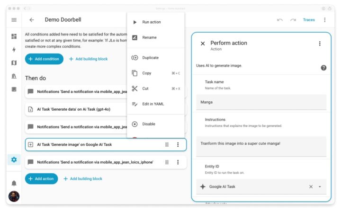Open overflow menu for Google AI Task action
This screenshot has width=341, height=212.
pyautogui.click(x=178, y=144)
